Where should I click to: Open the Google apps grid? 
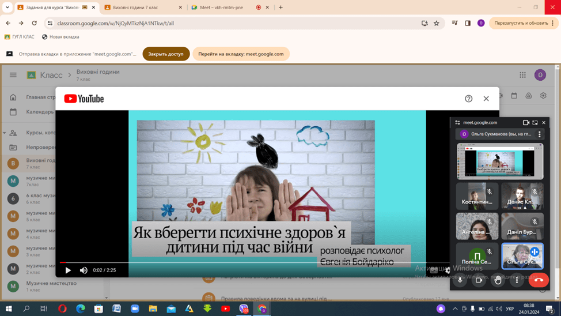523,75
